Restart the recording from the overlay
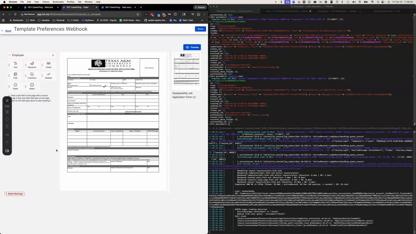The width and height of the screenshot is (416, 234). point(7,119)
